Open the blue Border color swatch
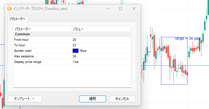This screenshot has width=209, height=109. 76,51
